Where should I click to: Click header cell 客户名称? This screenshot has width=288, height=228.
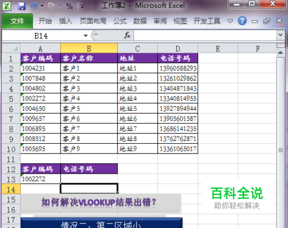click(x=89, y=58)
